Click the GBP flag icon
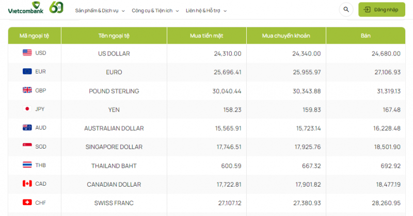This screenshot has width=413, height=216. (27, 91)
